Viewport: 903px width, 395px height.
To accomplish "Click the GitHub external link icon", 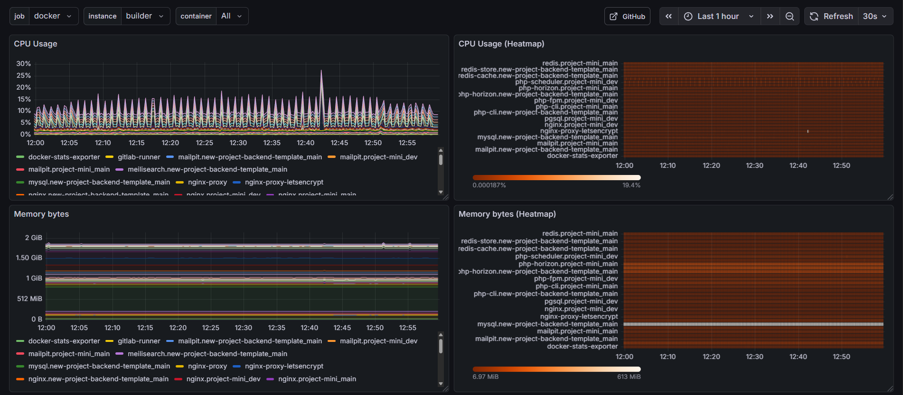I will tap(614, 16).
